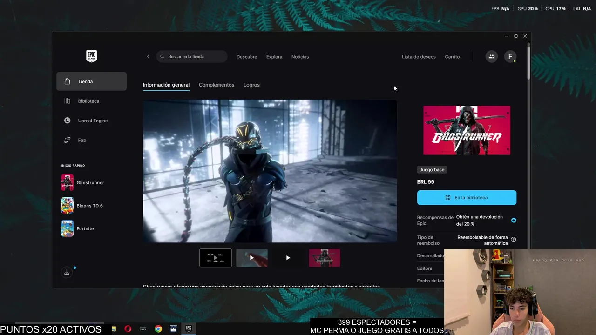Select the first trailer thumbnail
Viewport: 596px width, 335px height.
pyautogui.click(x=216, y=258)
